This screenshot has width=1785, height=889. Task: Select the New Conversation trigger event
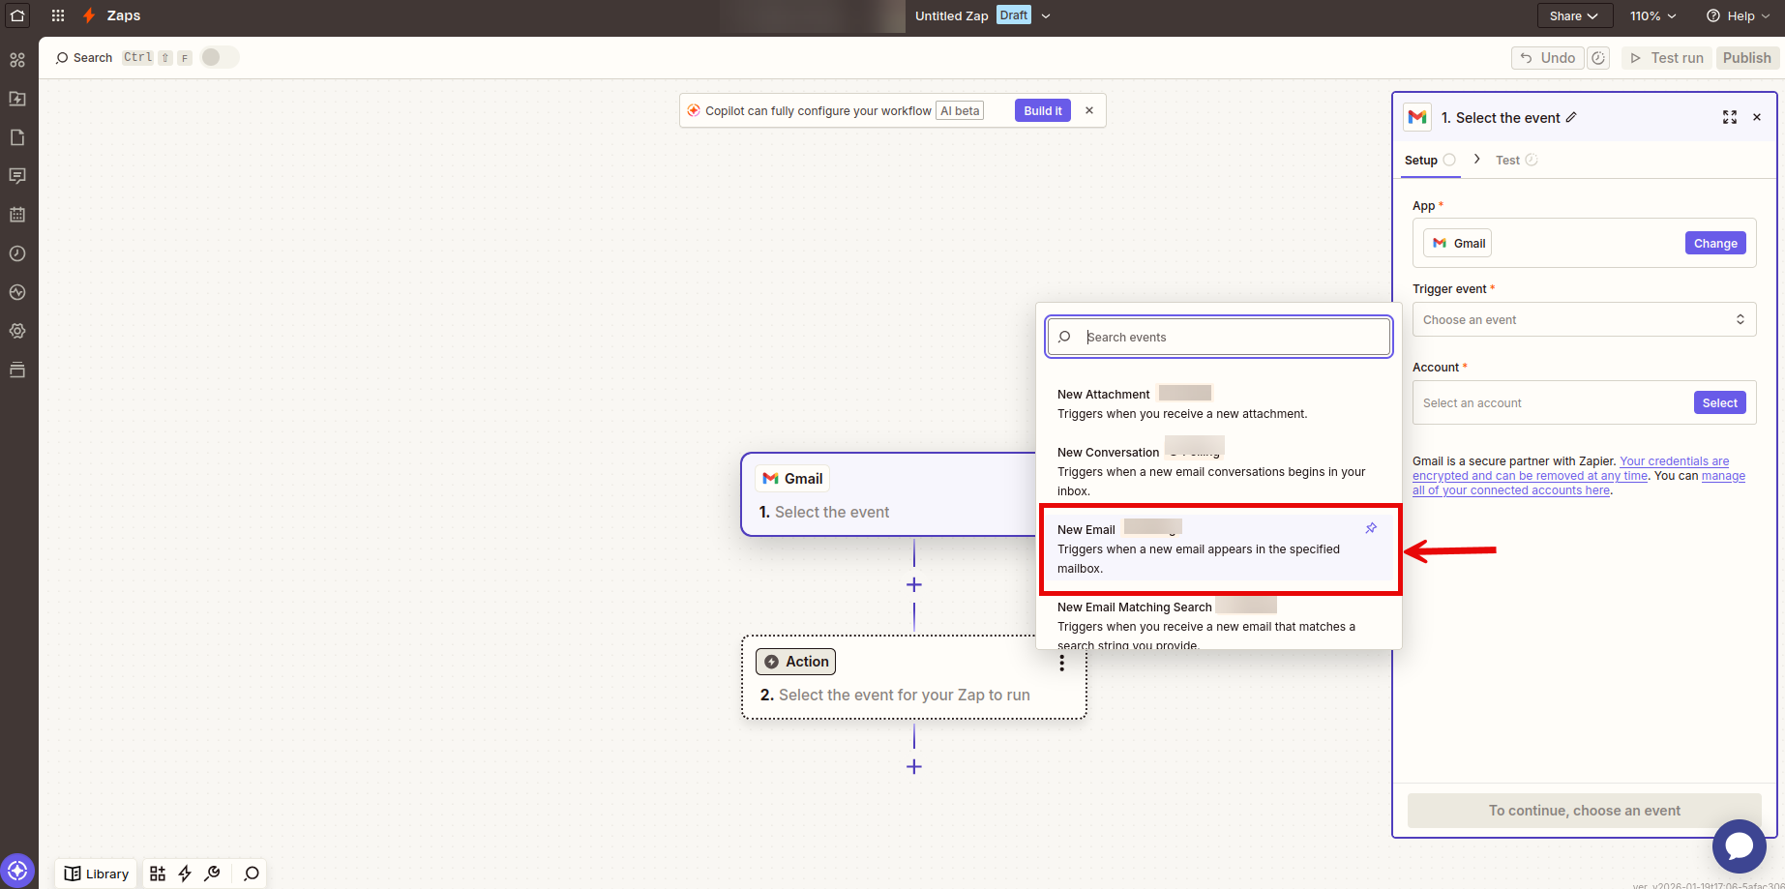coord(1218,471)
